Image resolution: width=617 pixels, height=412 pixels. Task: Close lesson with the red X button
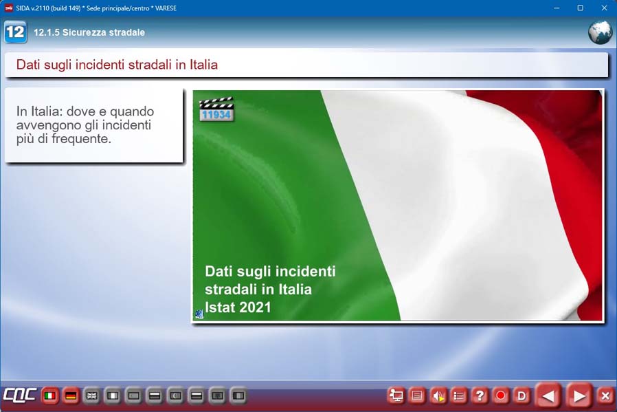[x=605, y=395]
